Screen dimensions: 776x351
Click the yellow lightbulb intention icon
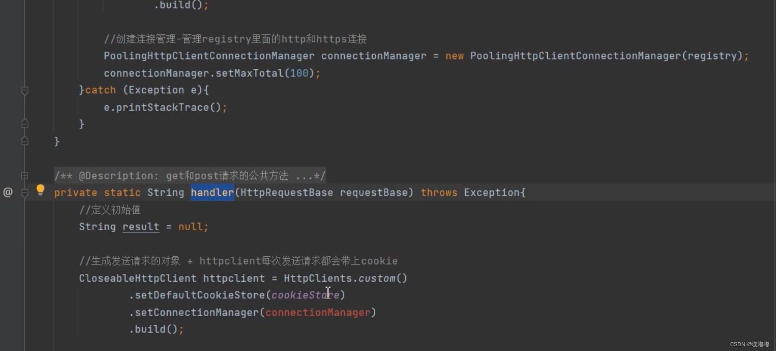40,190
